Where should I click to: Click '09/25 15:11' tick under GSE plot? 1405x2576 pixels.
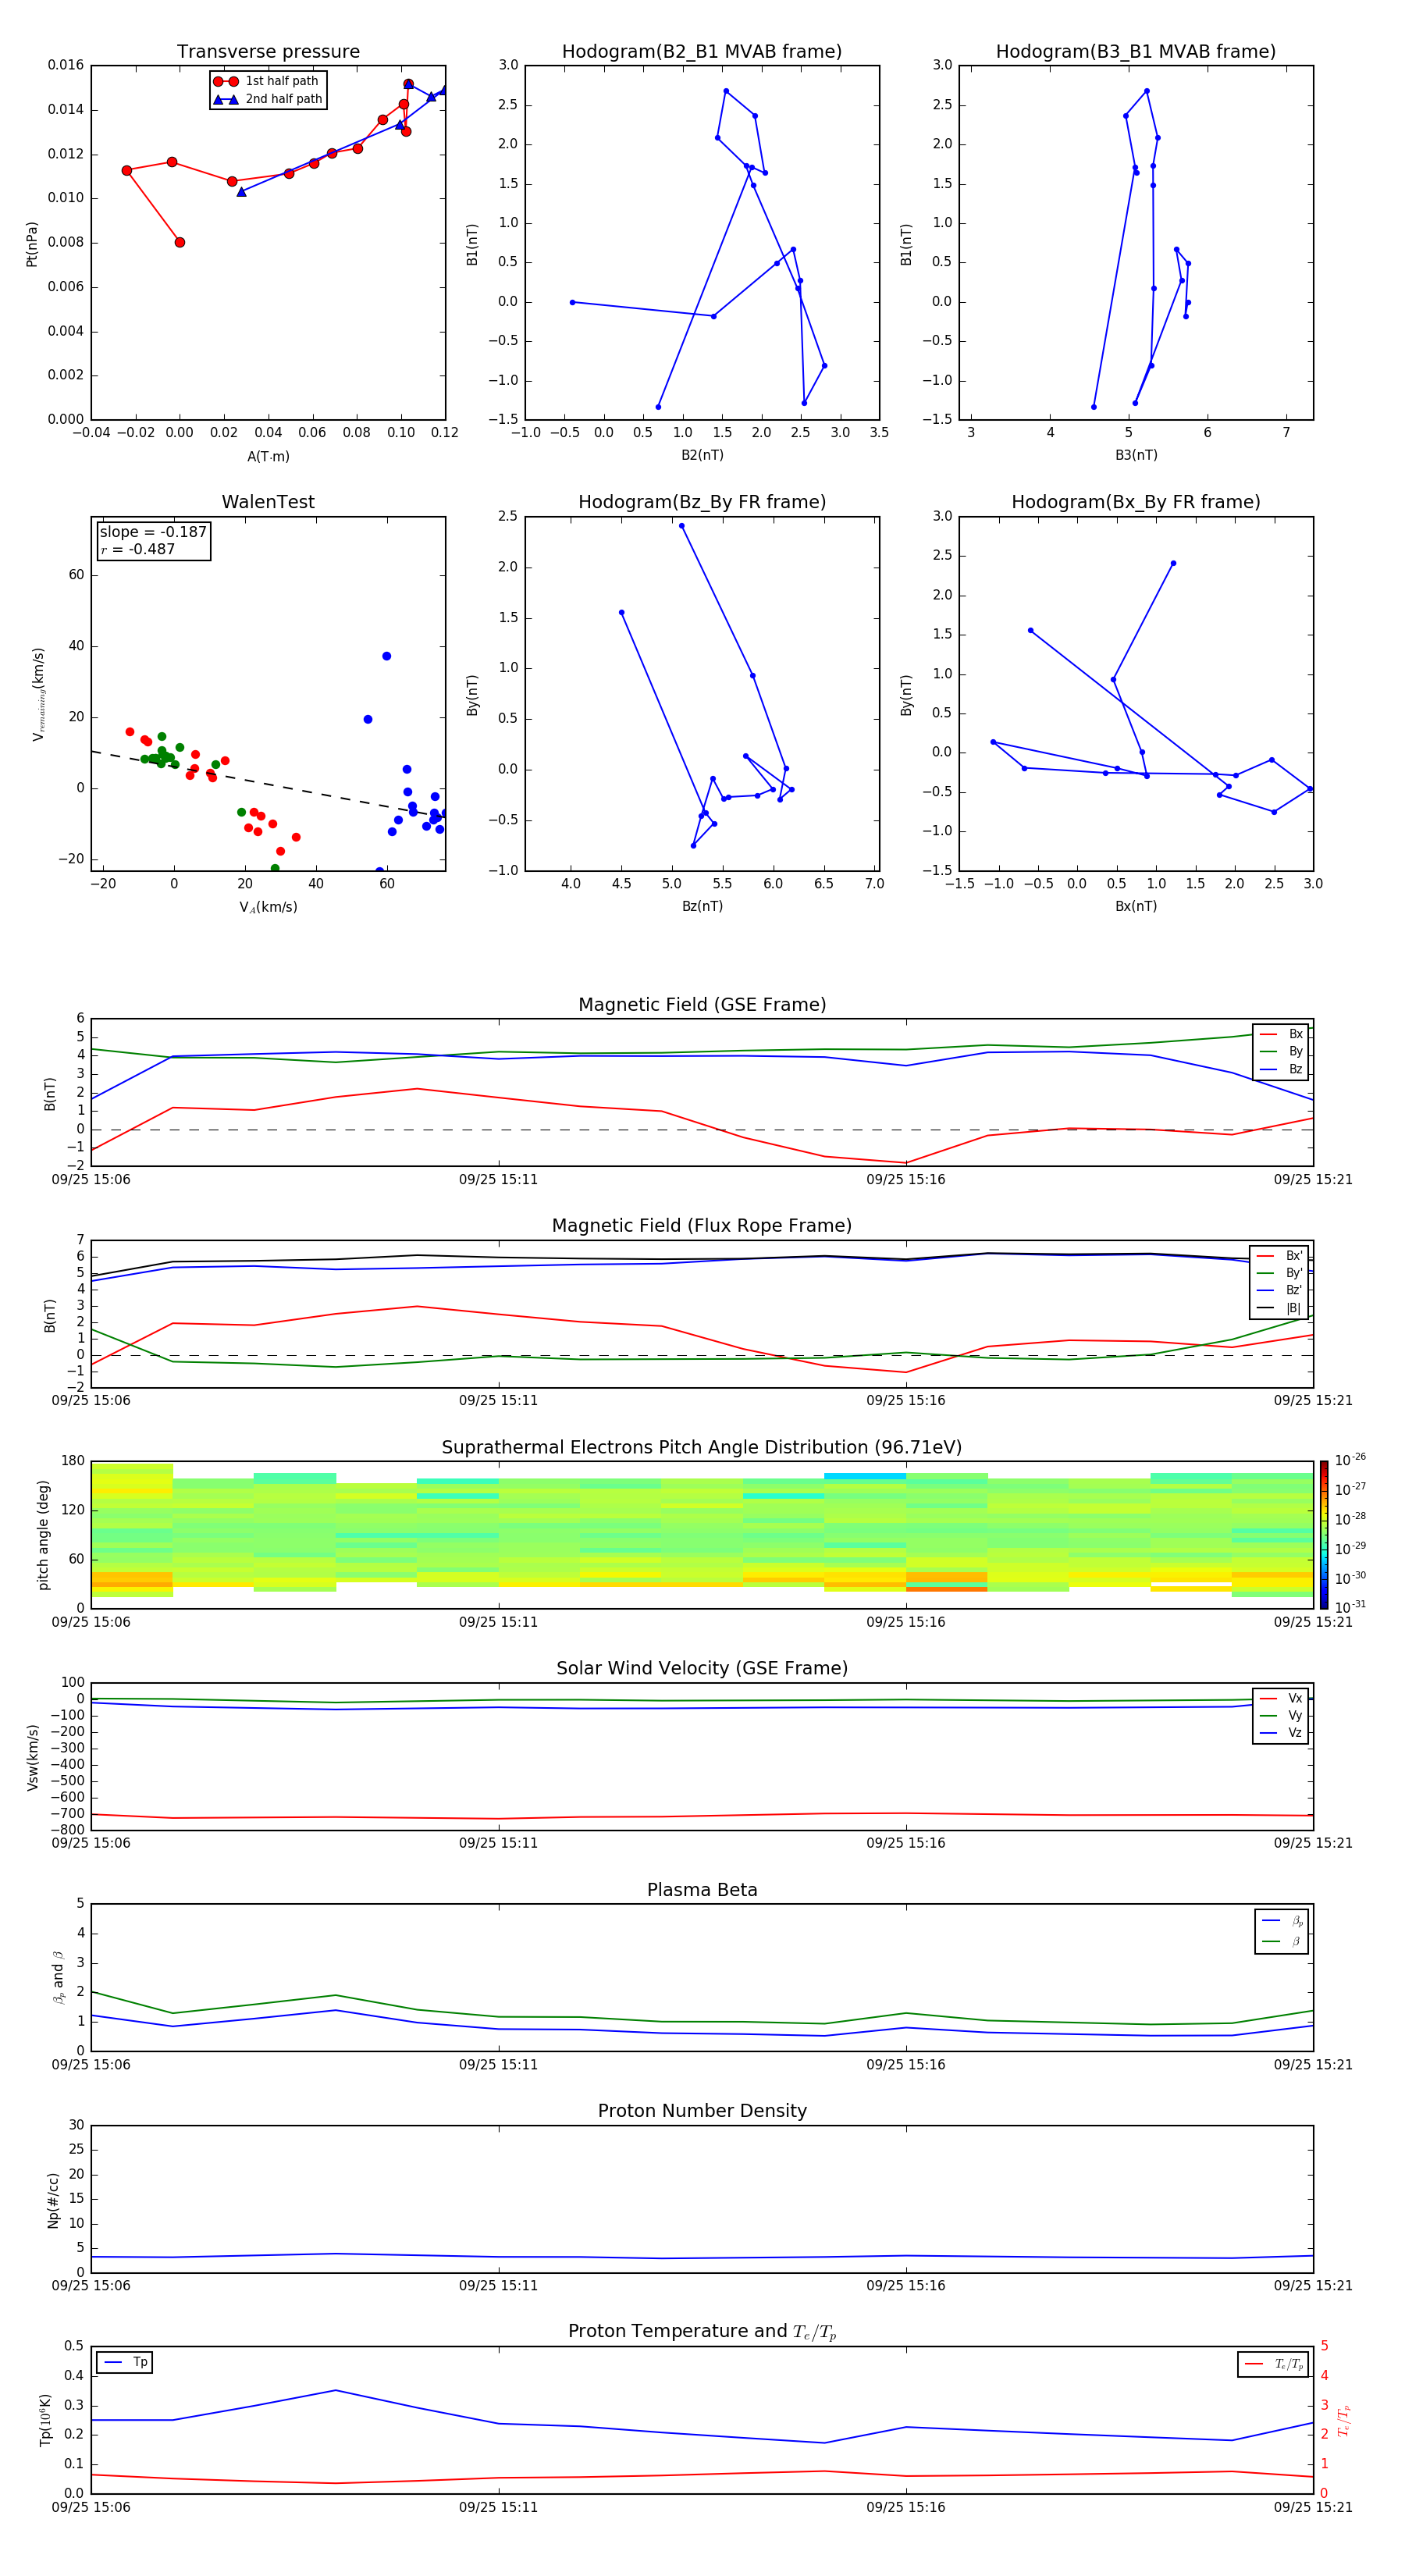pyautogui.click(x=498, y=1179)
